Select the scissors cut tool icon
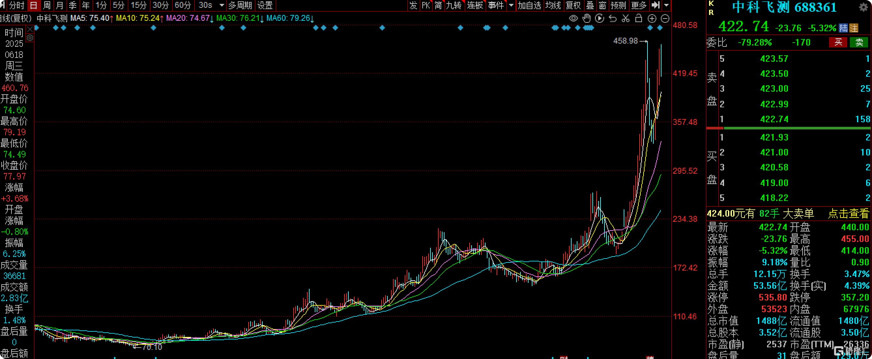Image resolution: width=872 pixels, height=359 pixels. (626, 18)
